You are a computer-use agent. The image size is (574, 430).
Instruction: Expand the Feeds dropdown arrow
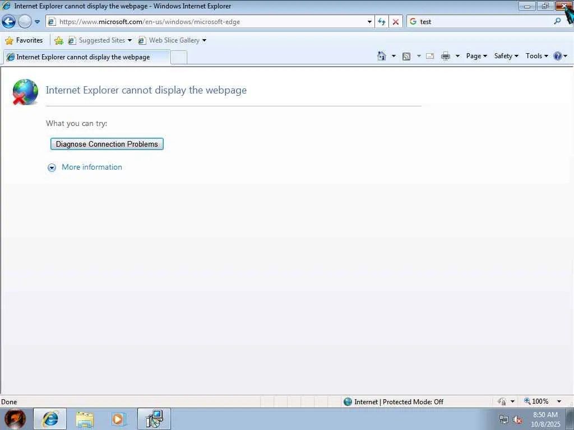point(419,56)
